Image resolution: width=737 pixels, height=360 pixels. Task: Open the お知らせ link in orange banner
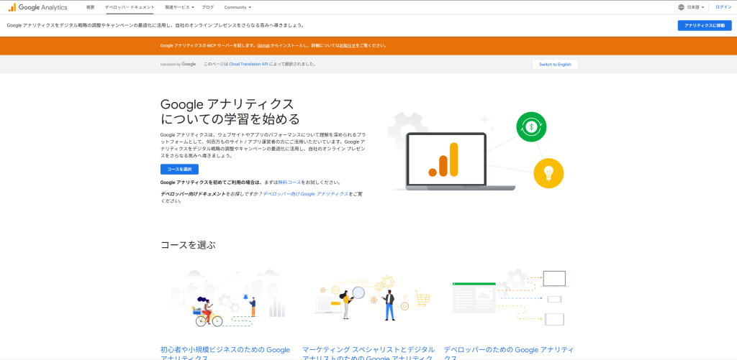pos(346,46)
